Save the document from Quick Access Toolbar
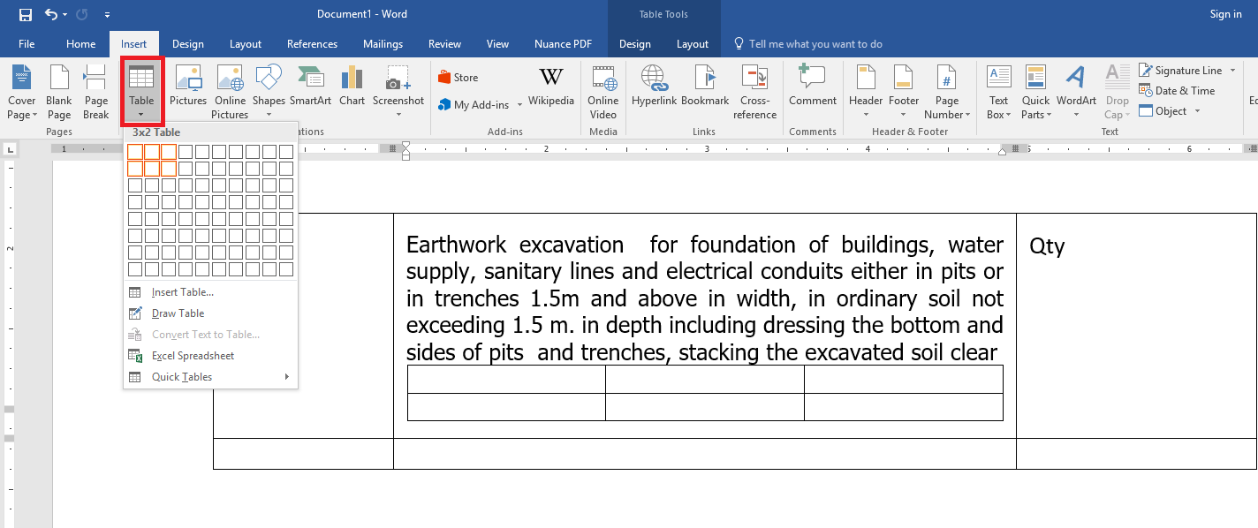The image size is (1258, 528). click(25, 13)
